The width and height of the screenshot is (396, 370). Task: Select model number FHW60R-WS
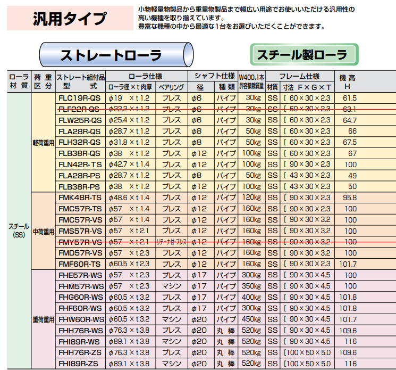point(80,319)
